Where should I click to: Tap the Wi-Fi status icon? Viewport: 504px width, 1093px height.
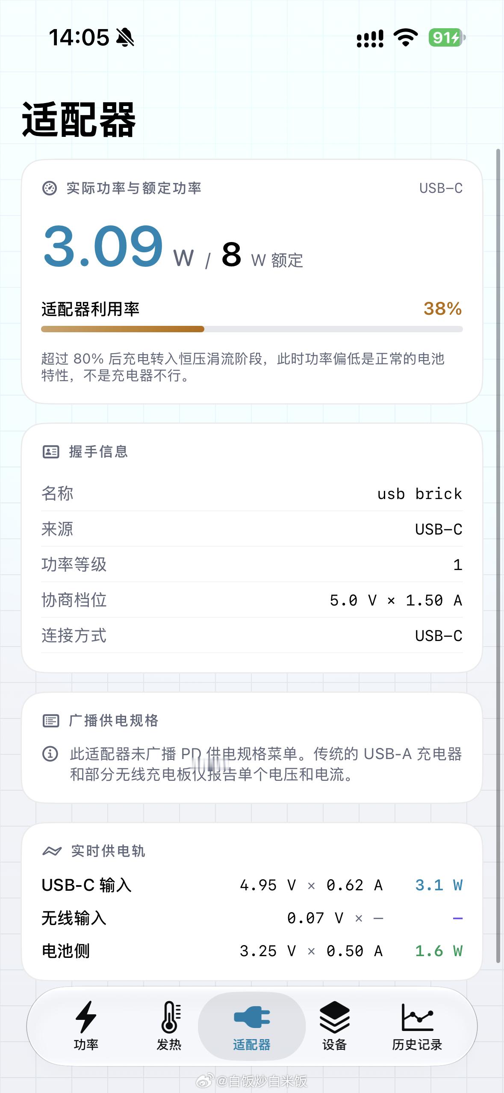coord(406,38)
